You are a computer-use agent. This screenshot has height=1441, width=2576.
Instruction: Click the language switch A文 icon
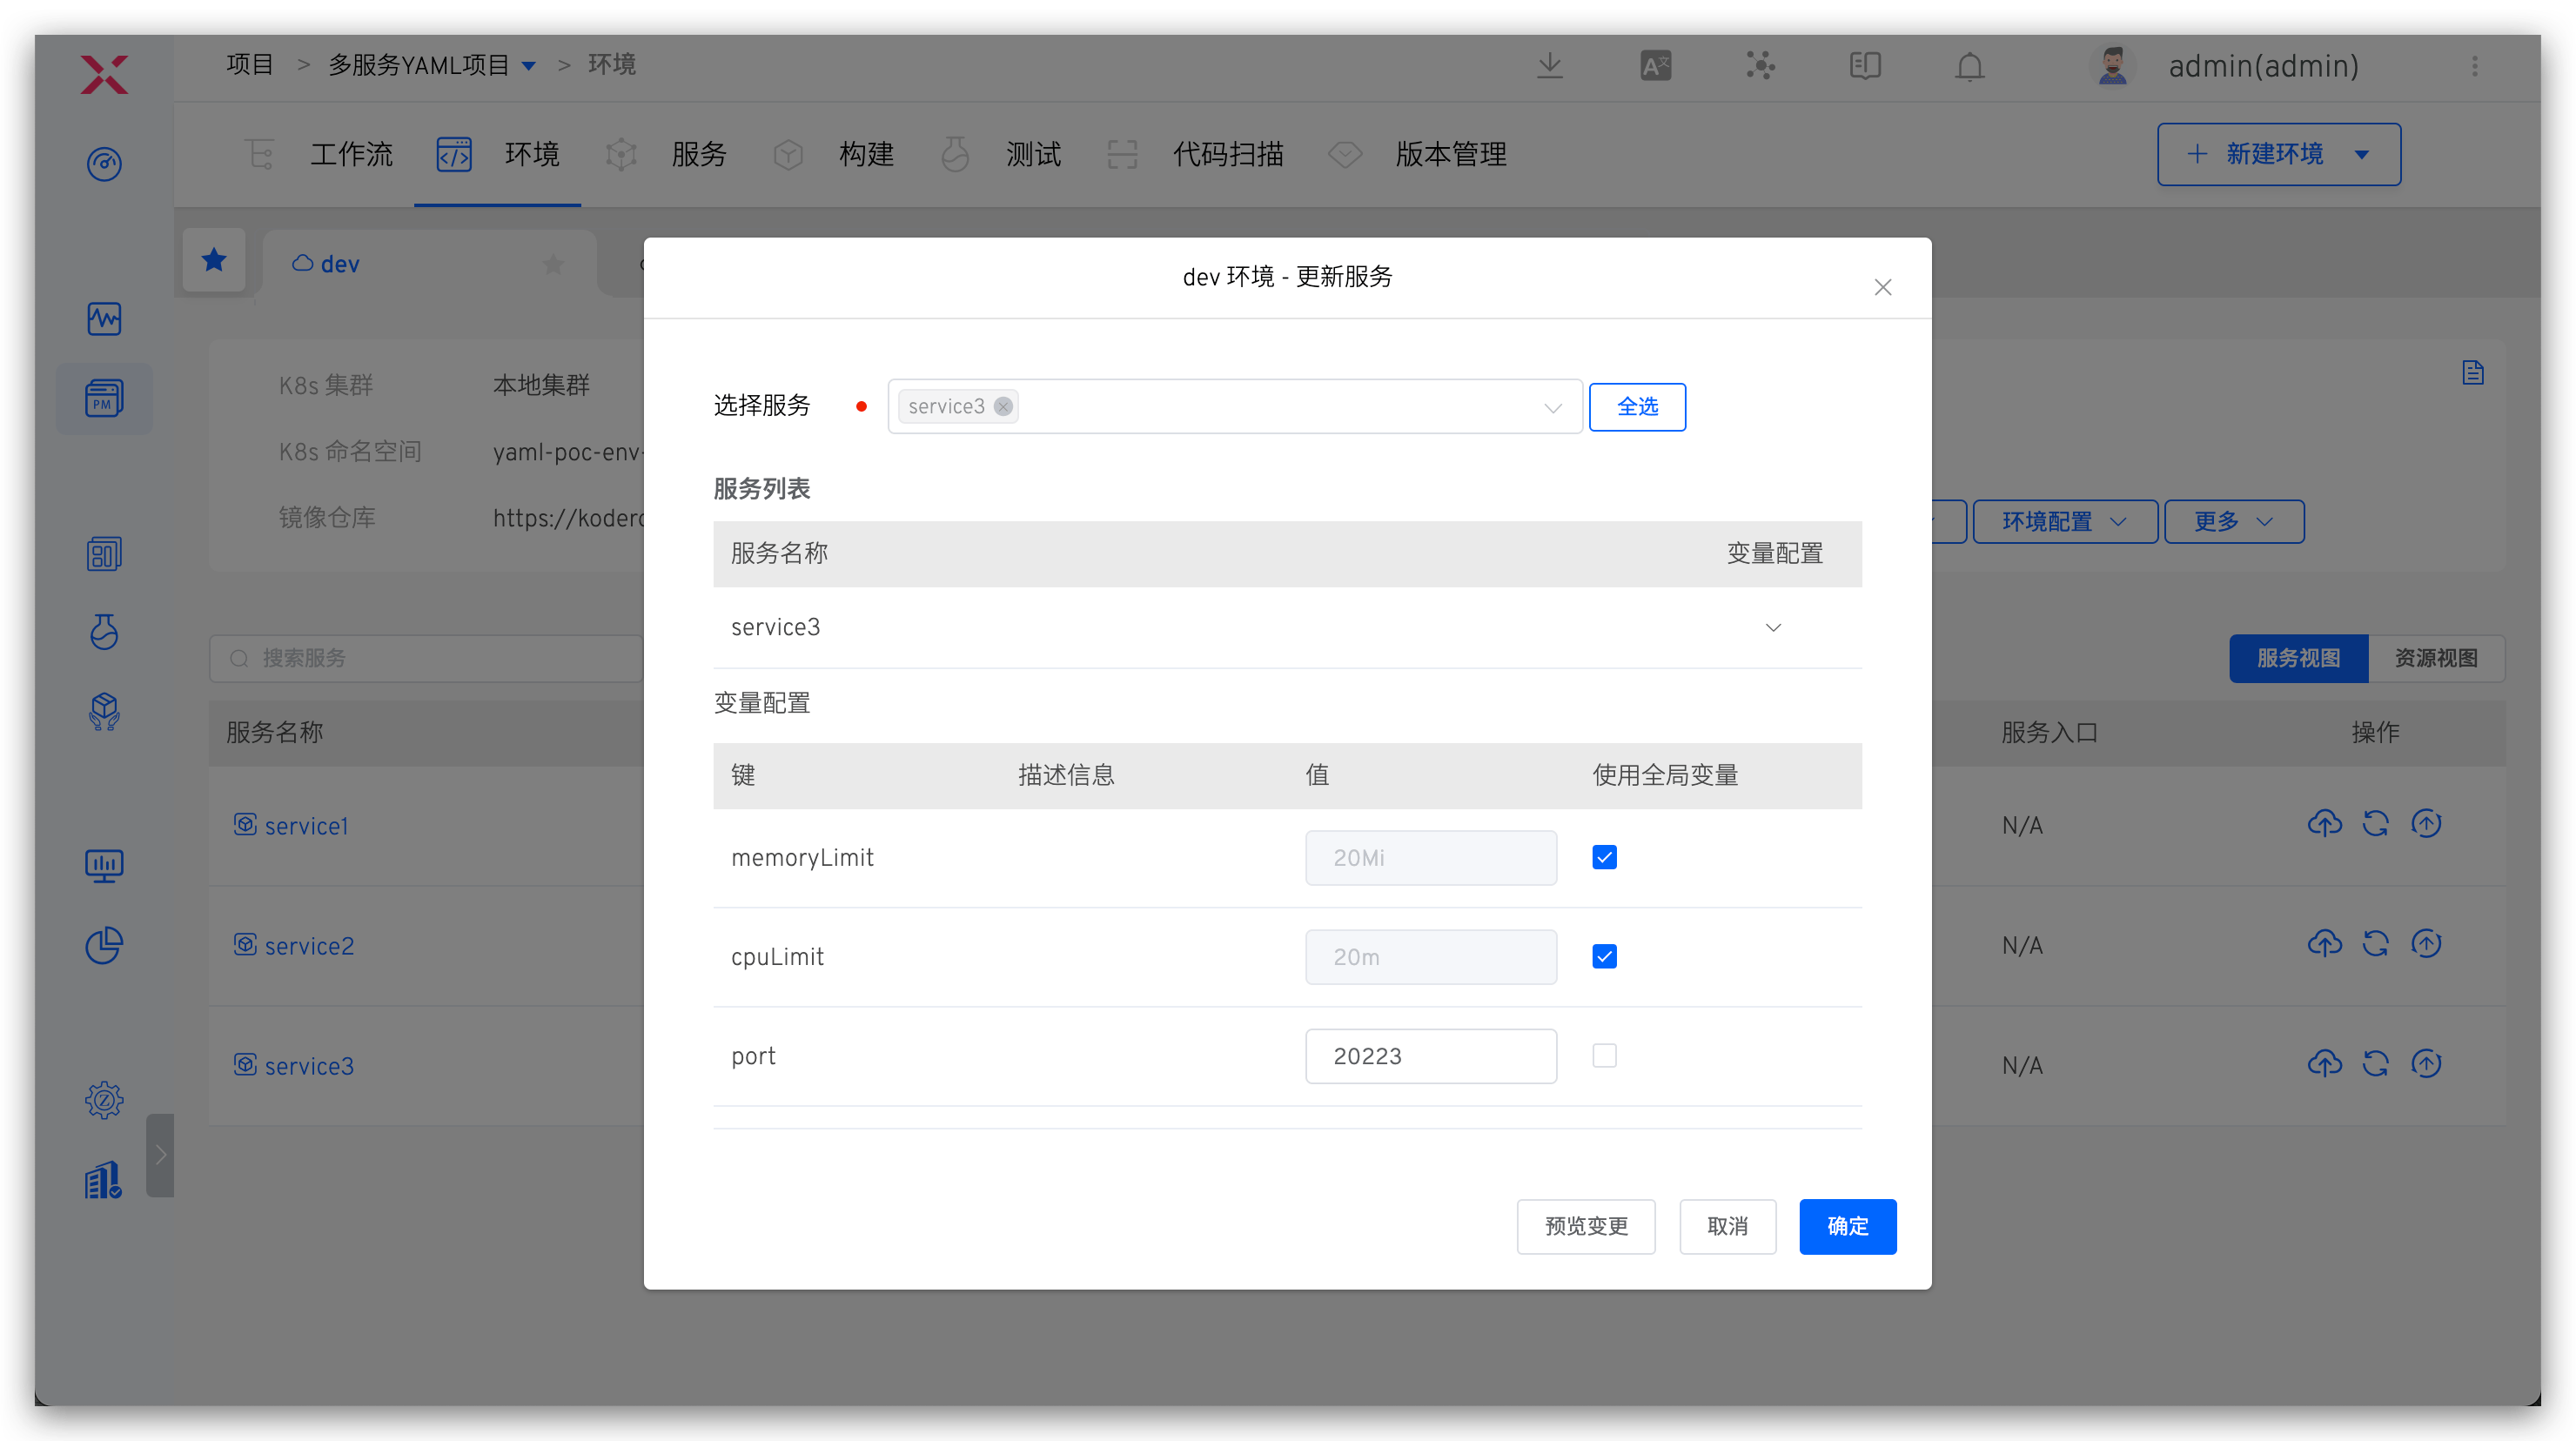pyautogui.click(x=1655, y=65)
